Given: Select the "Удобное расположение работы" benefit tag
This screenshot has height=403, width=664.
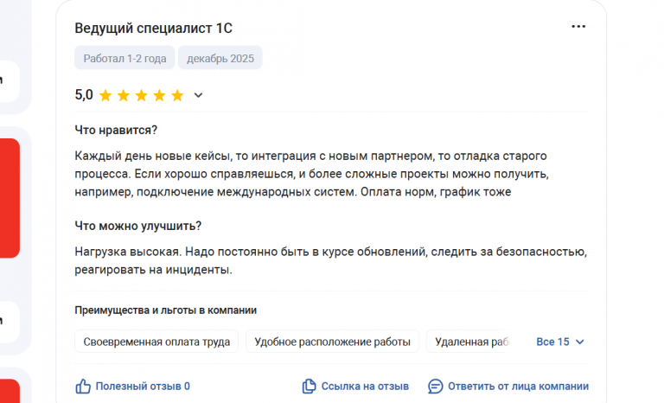Looking at the screenshot, I should 333,342.
